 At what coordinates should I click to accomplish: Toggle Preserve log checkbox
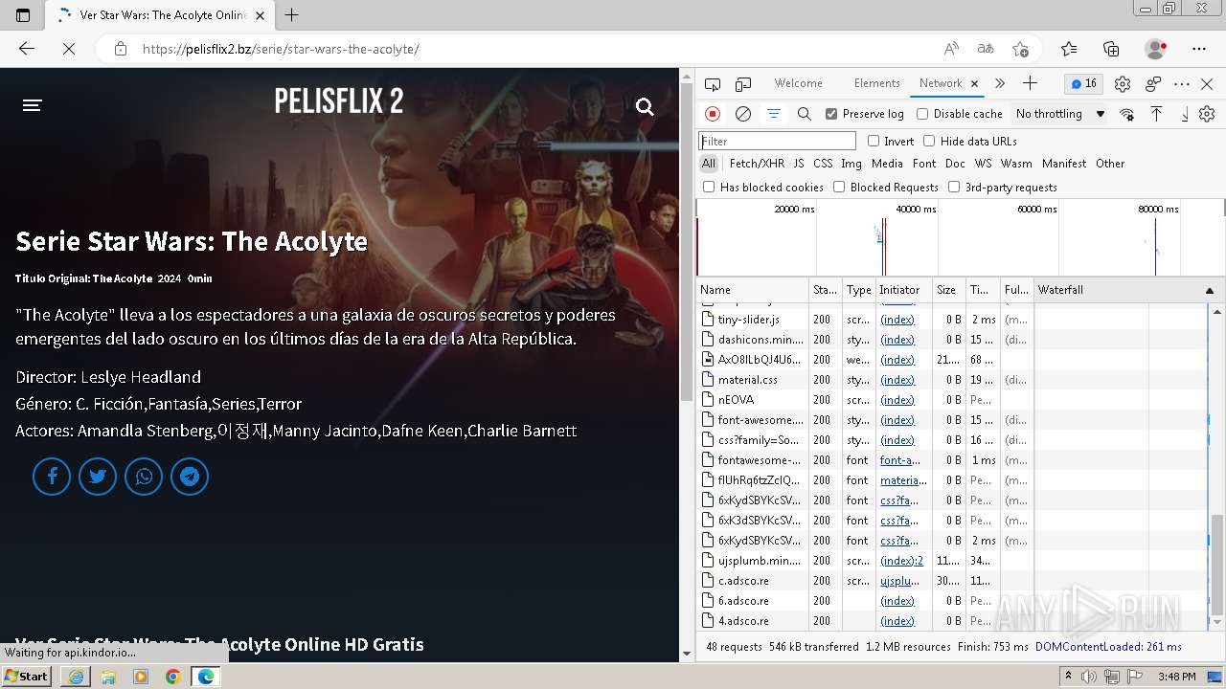point(831,114)
